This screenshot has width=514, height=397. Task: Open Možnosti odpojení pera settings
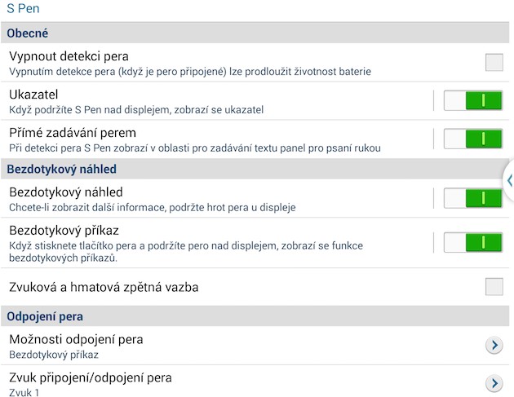click(x=255, y=346)
